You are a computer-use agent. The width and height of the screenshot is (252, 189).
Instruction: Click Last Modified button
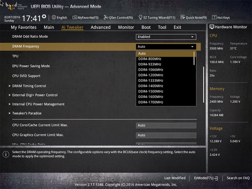pos(175,178)
